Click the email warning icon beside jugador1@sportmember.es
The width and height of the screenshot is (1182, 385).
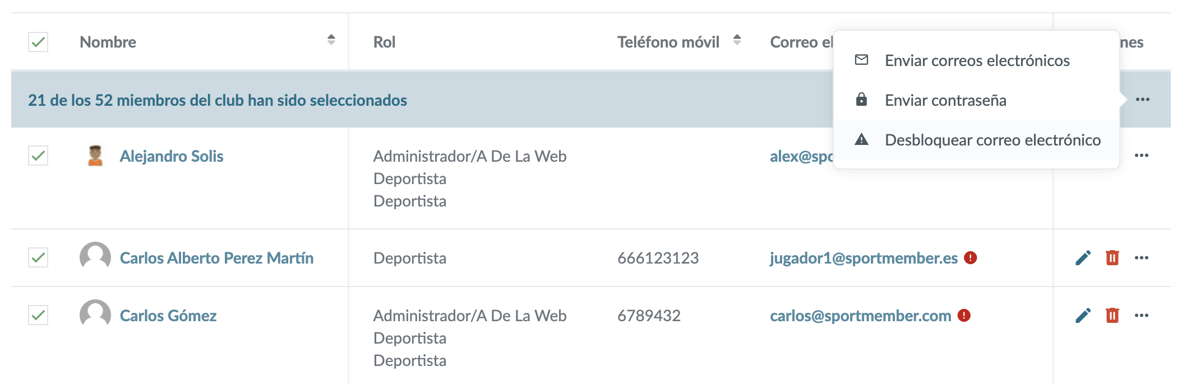pos(970,257)
